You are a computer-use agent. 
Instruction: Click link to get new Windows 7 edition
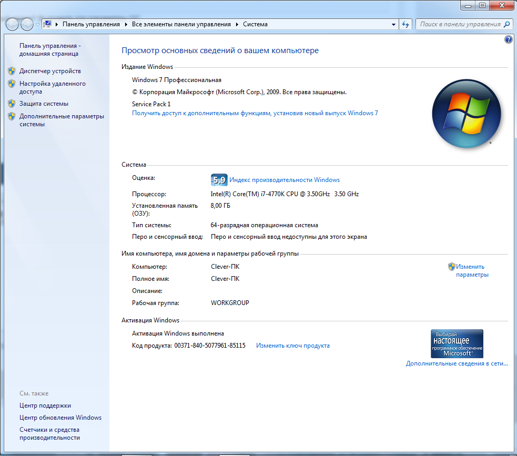tap(255, 113)
